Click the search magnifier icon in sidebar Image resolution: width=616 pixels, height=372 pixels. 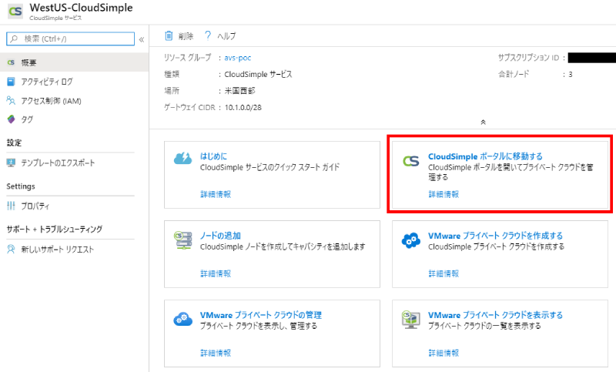[14, 39]
